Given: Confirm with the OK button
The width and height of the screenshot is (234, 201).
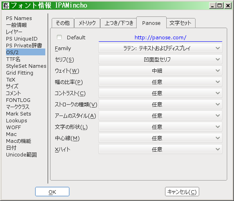Looking at the screenshot, I should point(52,192).
